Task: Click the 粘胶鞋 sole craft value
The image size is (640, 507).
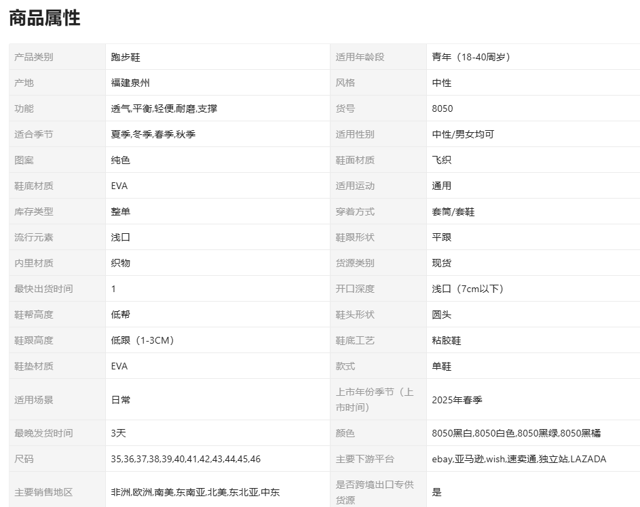Action: [x=447, y=340]
